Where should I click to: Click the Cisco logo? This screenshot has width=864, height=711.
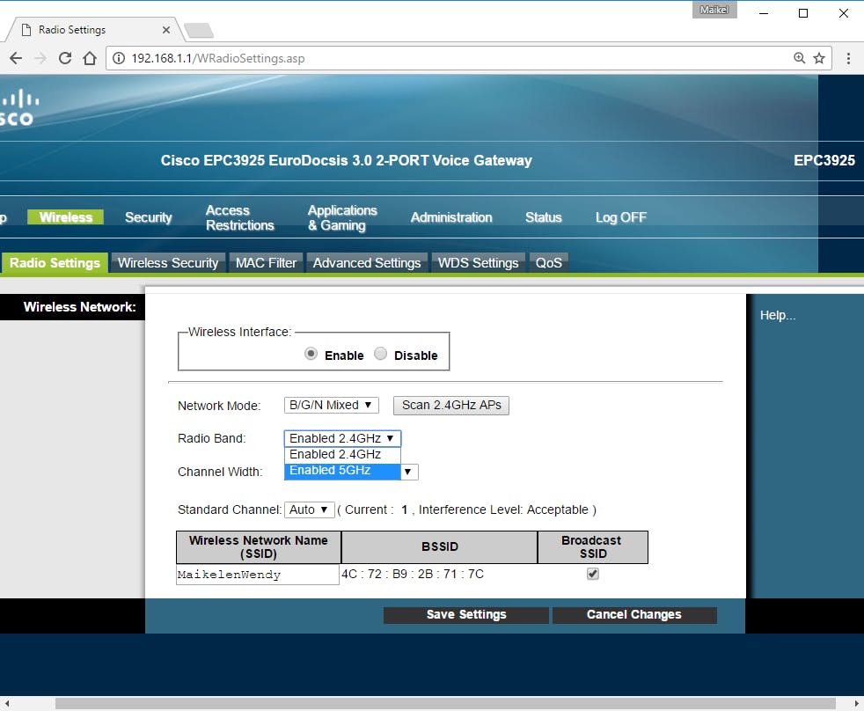click(x=18, y=108)
